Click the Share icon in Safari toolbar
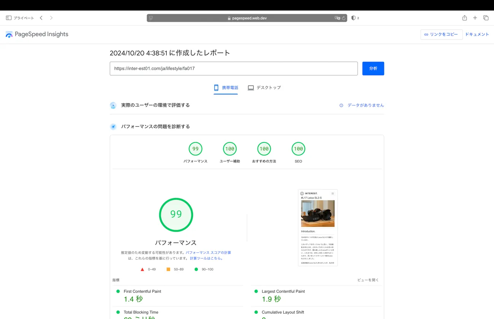 (x=464, y=18)
